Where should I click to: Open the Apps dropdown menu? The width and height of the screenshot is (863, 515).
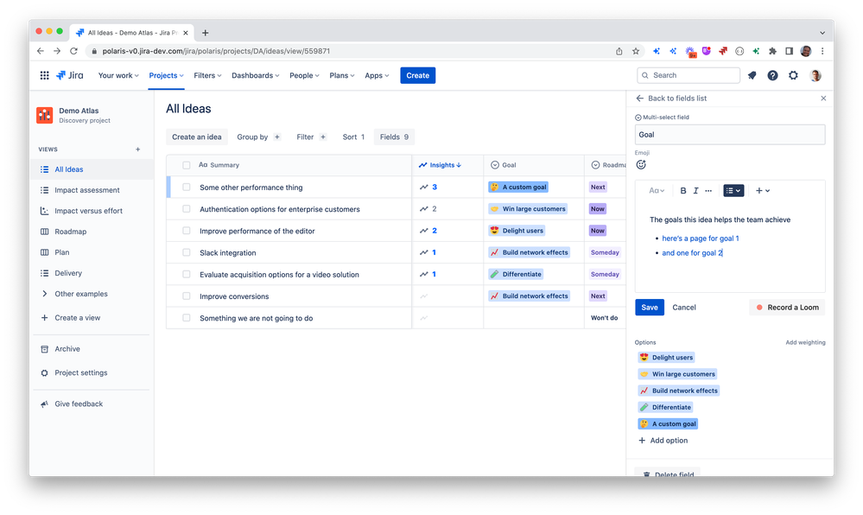click(377, 75)
